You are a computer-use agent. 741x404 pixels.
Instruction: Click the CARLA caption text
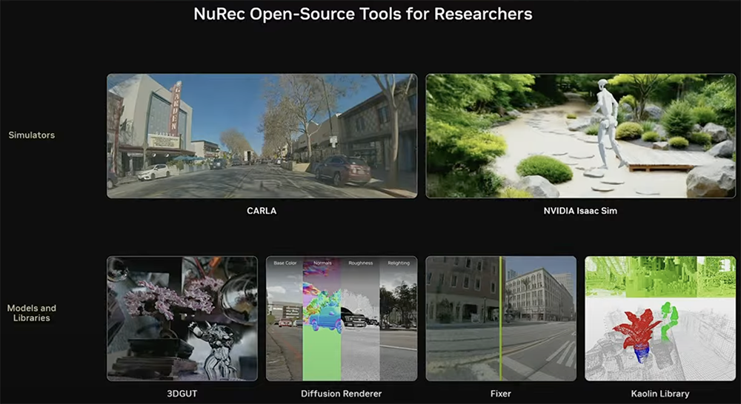point(262,211)
